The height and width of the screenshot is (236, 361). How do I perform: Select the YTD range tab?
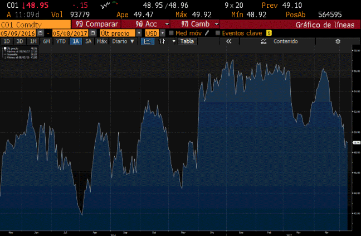(61, 41)
